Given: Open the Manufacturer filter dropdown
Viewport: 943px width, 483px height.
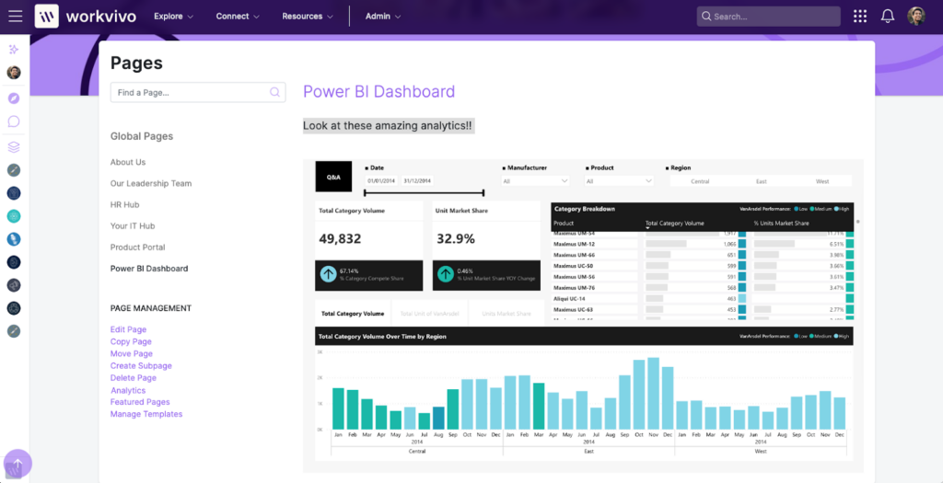Looking at the screenshot, I should [536, 181].
